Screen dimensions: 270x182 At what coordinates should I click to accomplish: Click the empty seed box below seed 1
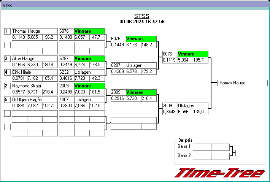click(x=7, y=45)
